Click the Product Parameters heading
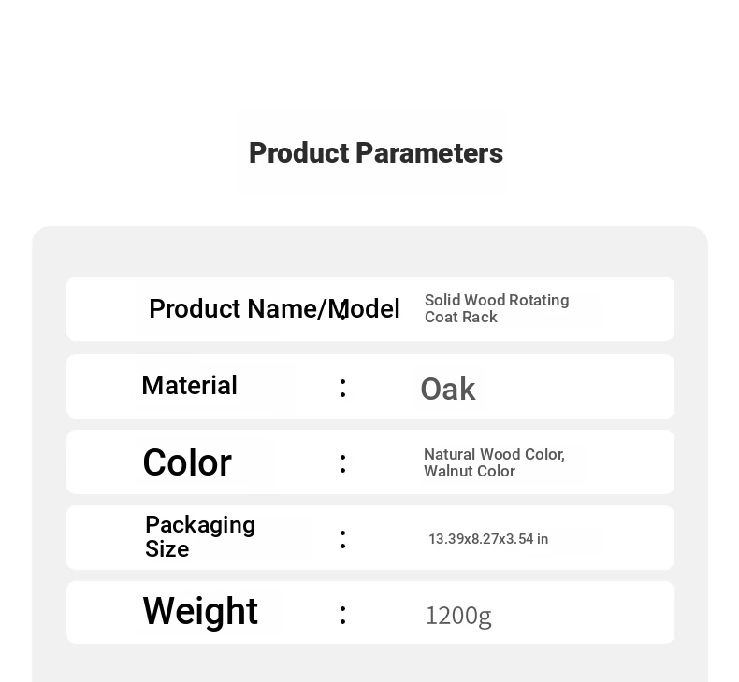The image size is (739, 682). 376,153
